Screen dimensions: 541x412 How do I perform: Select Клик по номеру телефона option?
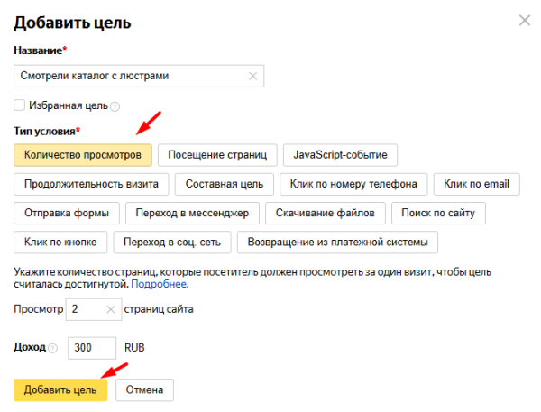[x=353, y=184]
